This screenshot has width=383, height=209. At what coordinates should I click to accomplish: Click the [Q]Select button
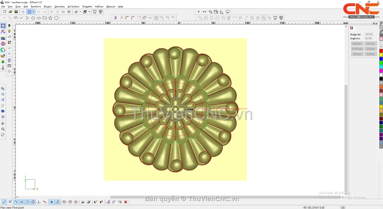[x=357, y=44]
